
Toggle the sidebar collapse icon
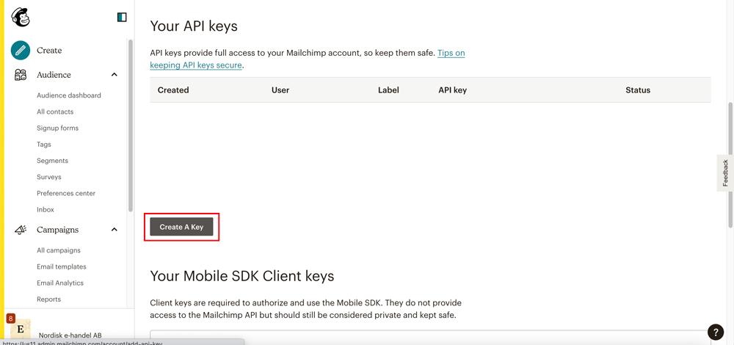tap(122, 18)
